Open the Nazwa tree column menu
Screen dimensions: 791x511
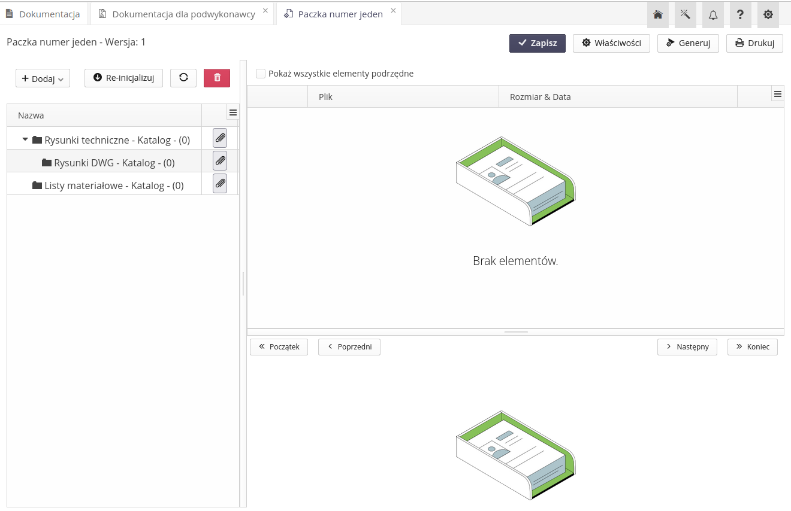(x=233, y=112)
